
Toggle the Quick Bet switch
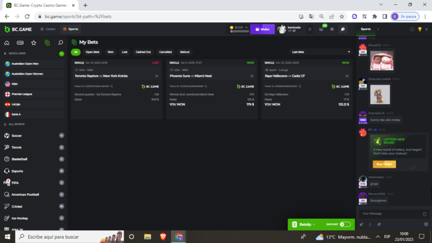(345, 224)
